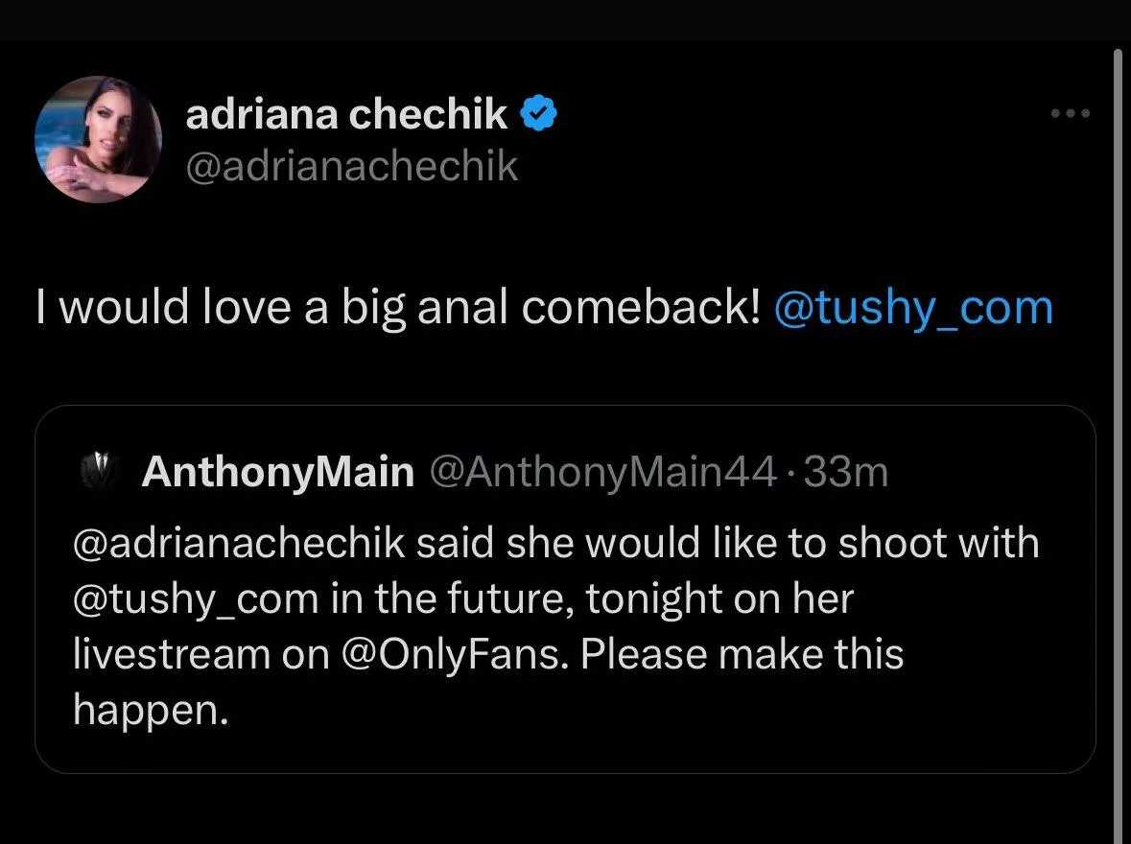Screen dimensions: 1131x844
Task: Open the more options three-dot menu
Action: [1071, 114]
